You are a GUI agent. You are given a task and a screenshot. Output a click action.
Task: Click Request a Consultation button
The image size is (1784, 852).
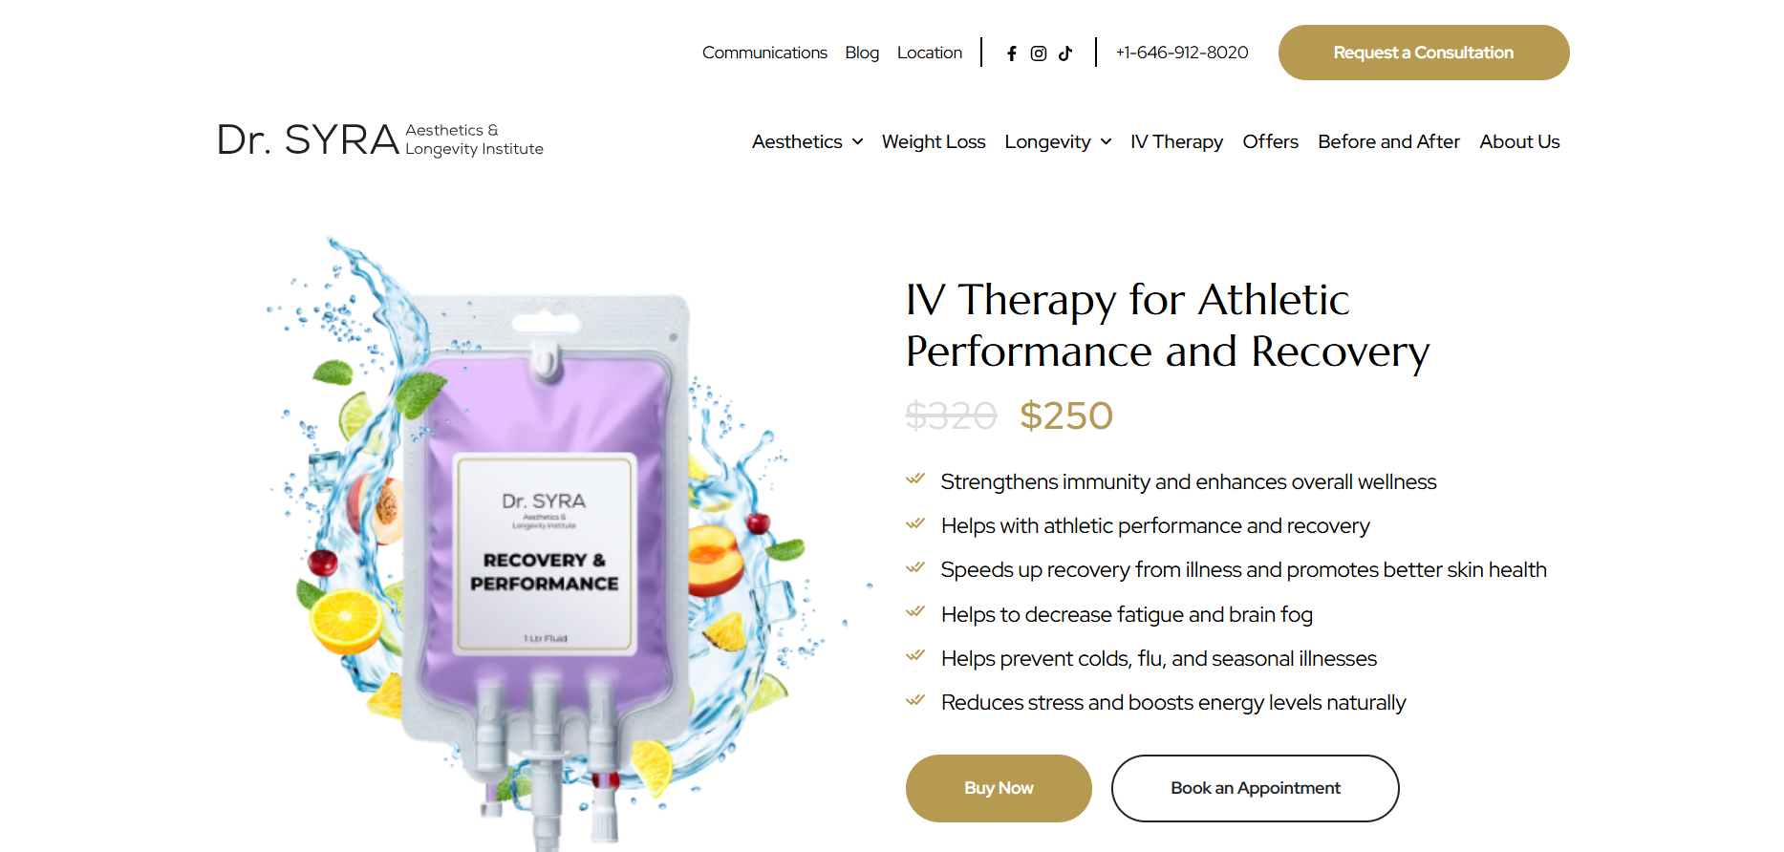[x=1423, y=53]
